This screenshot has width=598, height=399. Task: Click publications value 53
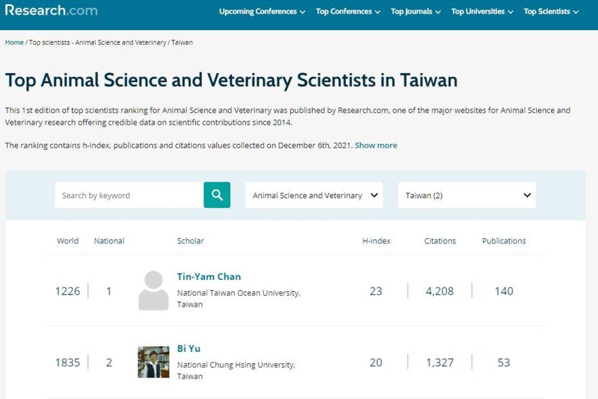point(504,362)
